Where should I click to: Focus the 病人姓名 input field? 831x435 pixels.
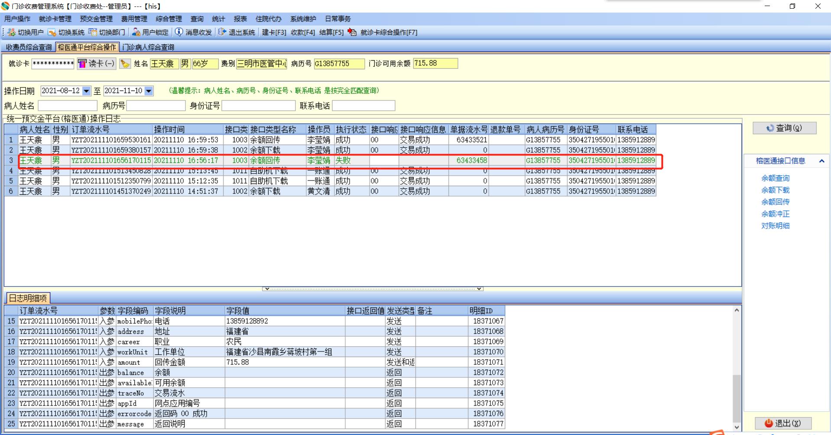tap(68, 106)
